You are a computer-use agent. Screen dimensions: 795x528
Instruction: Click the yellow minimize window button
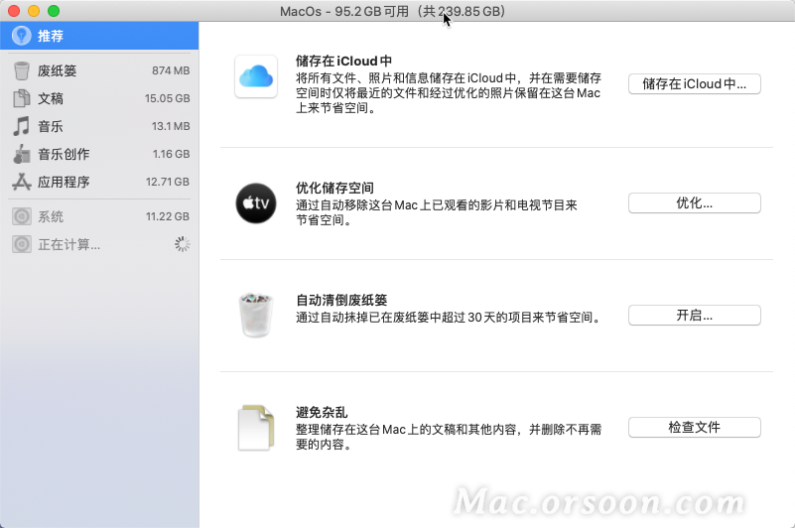coord(34,11)
